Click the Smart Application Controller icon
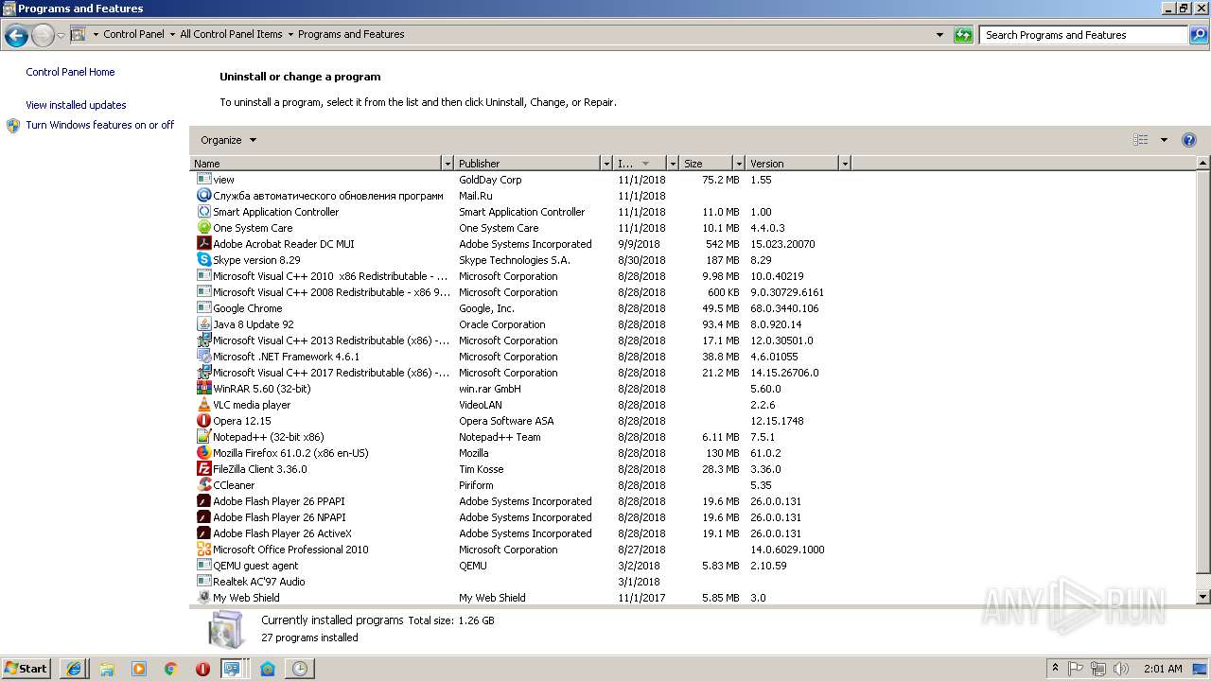The image size is (1211, 681). click(203, 212)
